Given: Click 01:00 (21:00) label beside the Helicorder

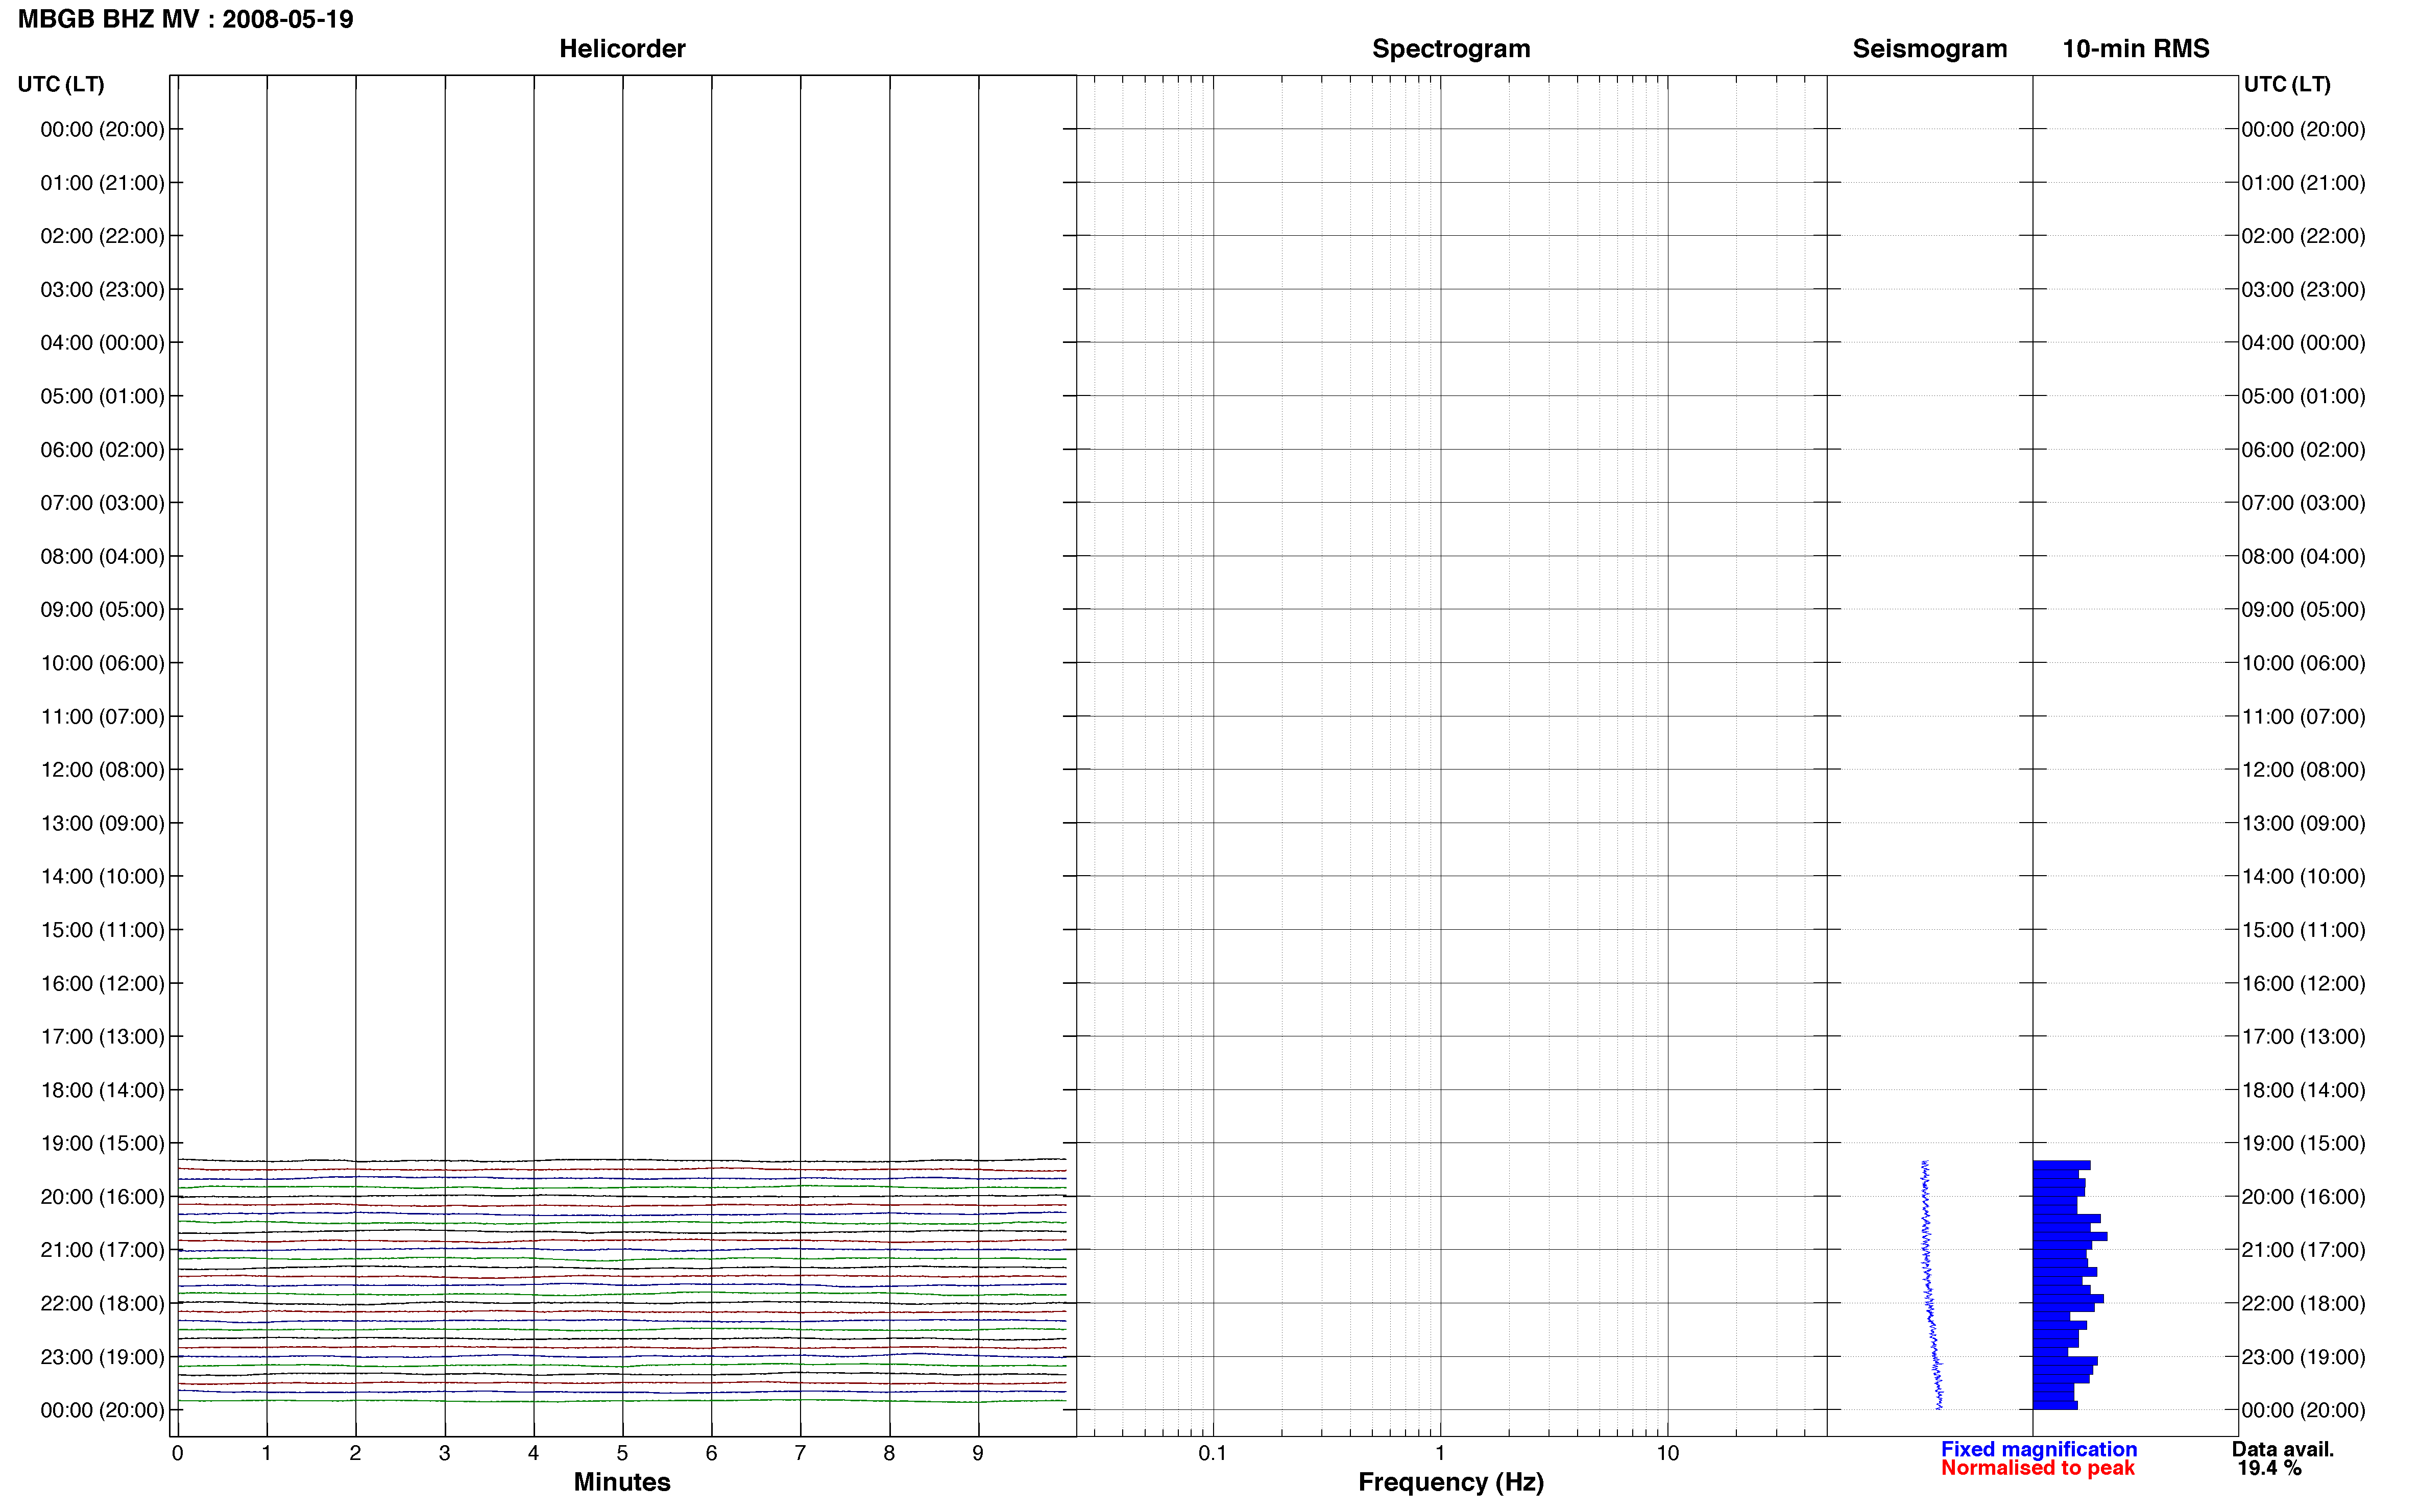Looking at the screenshot, I should click(x=102, y=183).
